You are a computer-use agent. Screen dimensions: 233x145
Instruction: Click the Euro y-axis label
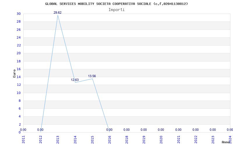tap(14, 74)
